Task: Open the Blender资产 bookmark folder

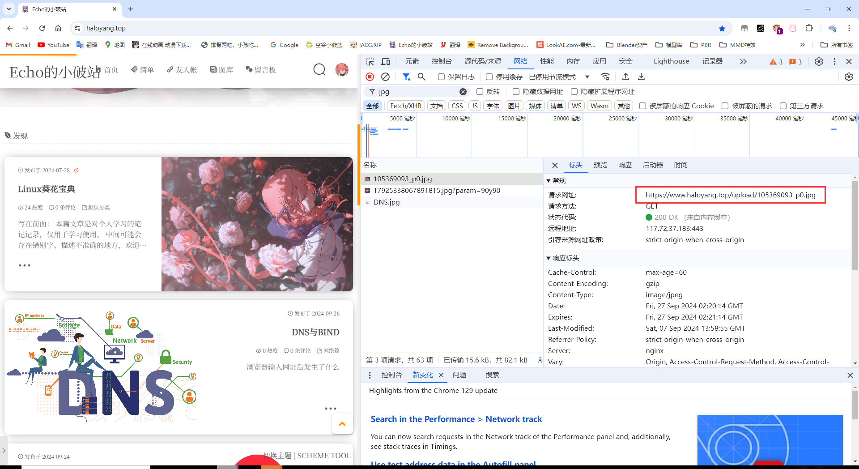Action: [627, 45]
